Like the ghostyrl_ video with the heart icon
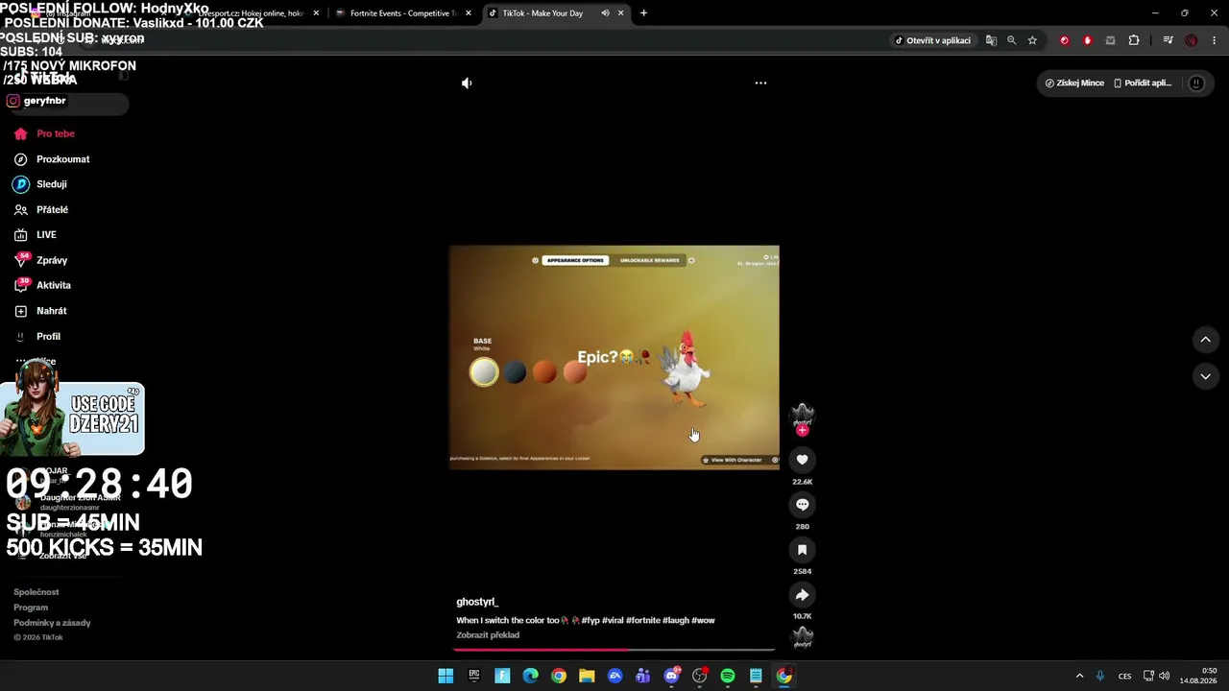 point(802,460)
